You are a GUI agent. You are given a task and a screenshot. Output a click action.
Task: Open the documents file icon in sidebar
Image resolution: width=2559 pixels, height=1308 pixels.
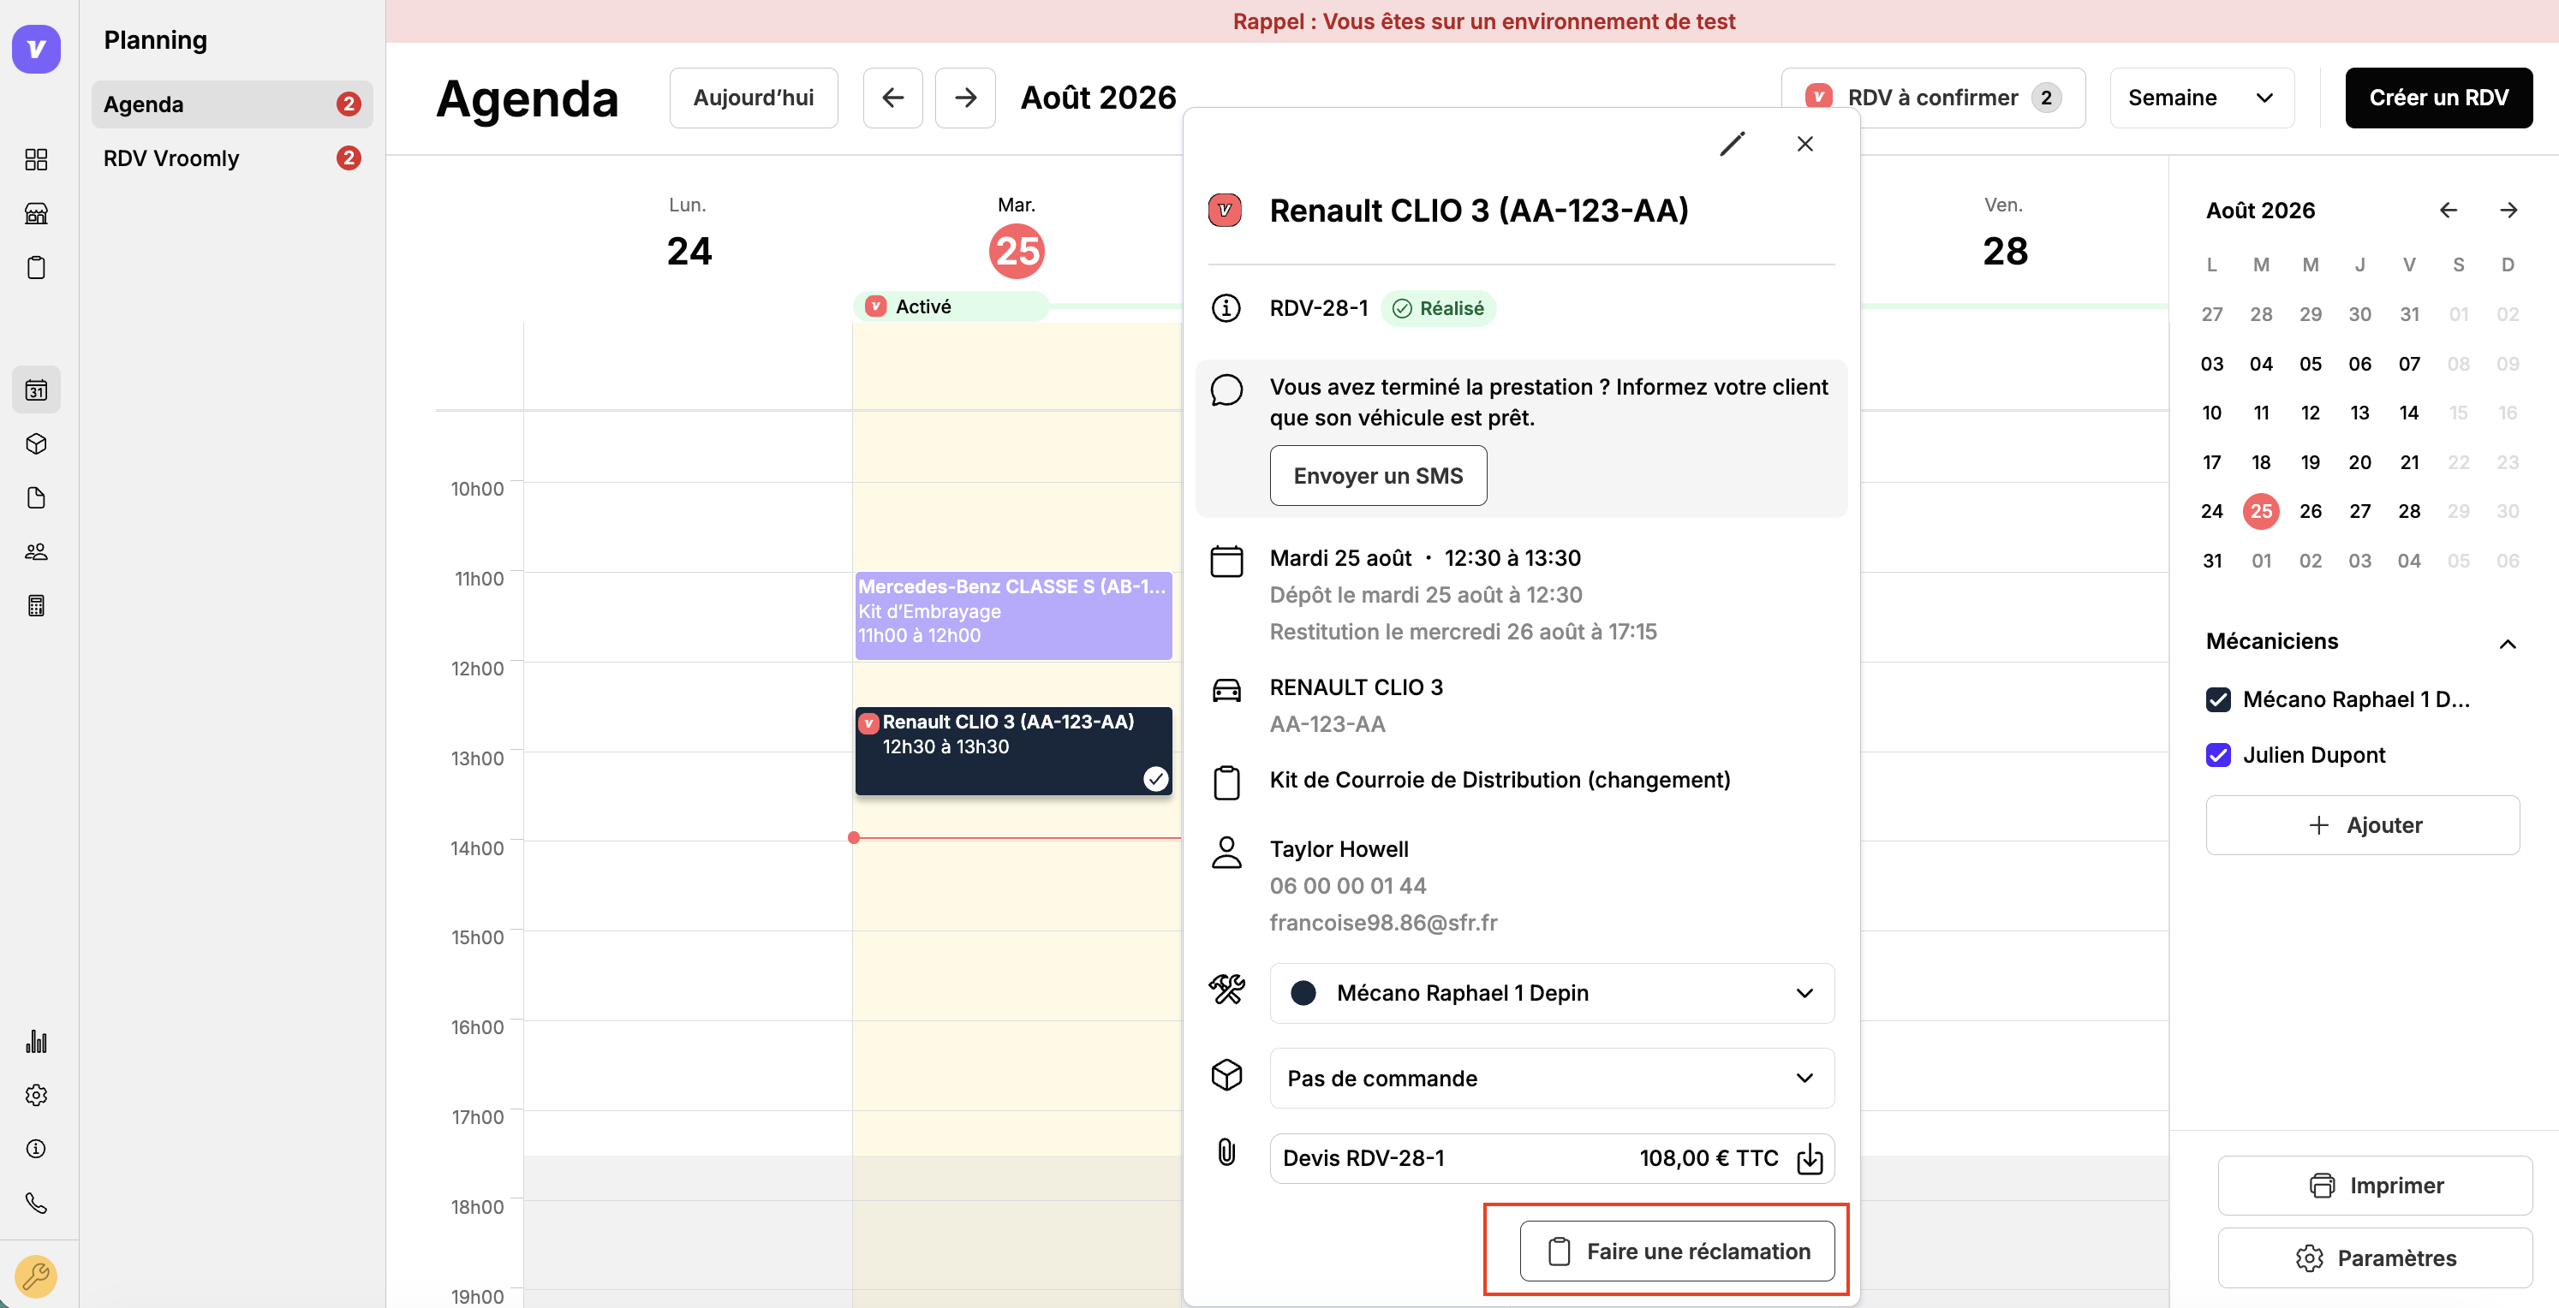point(36,497)
